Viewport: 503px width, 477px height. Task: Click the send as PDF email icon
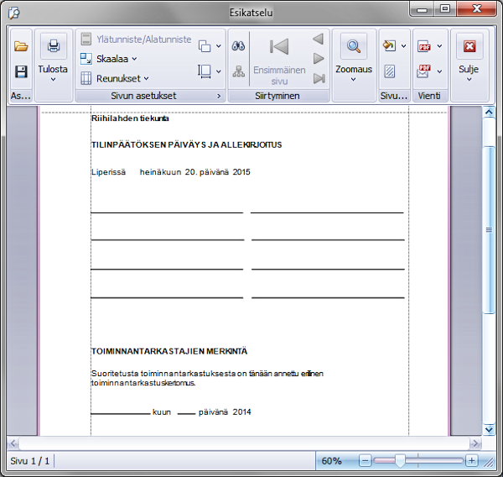[x=425, y=72]
